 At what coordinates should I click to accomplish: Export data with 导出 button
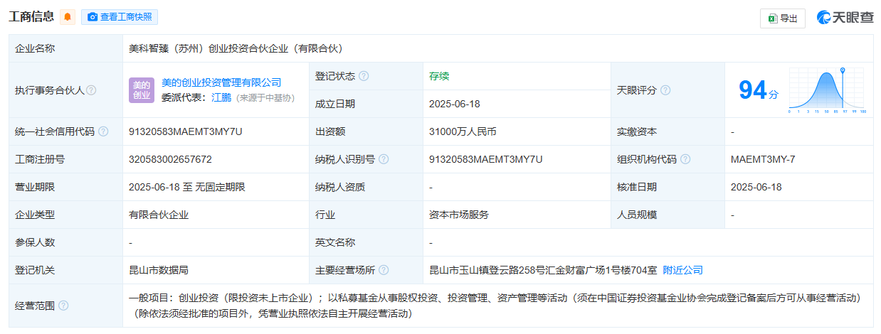point(782,18)
